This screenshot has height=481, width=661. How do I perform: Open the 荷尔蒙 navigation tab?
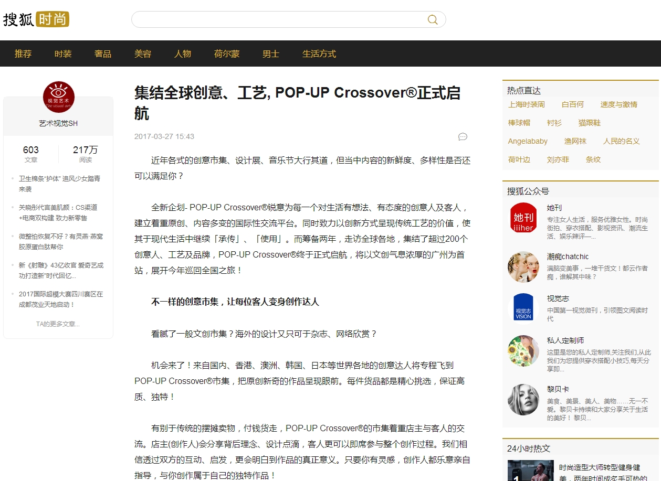tap(227, 54)
